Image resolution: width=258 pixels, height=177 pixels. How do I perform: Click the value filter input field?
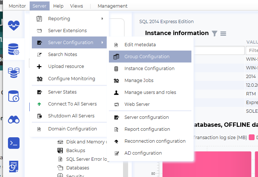click(252, 50)
